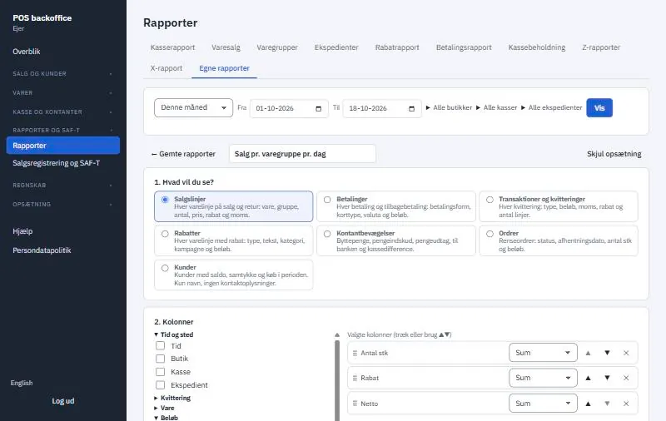Remove the Antal stk column
Viewport: 666px width, 421px height.
626,353
